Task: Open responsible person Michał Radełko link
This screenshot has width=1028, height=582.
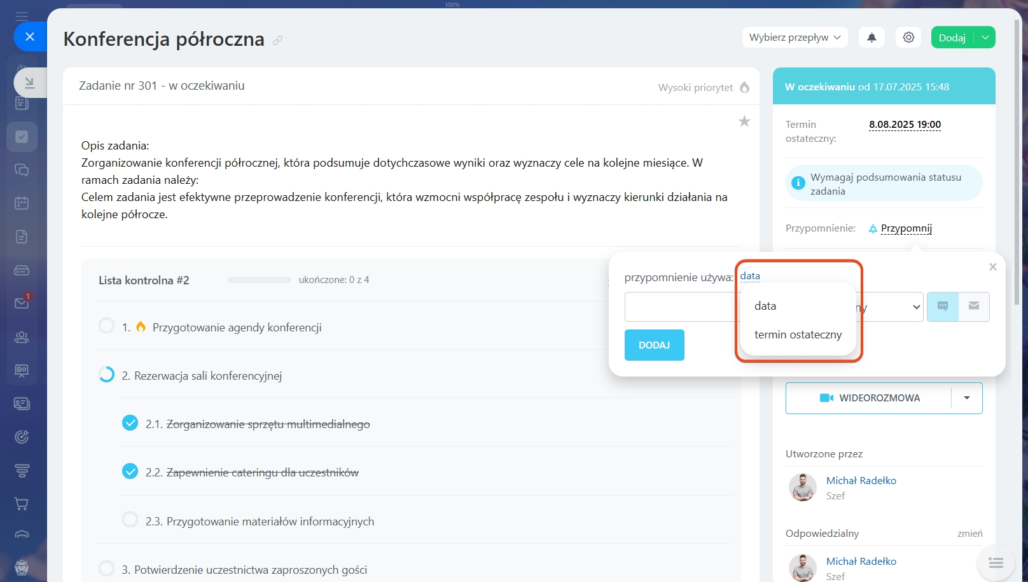Action: click(861, 561)
